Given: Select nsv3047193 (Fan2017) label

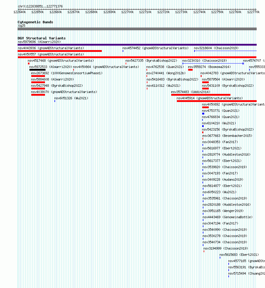Looking at the screenshot, I should pos(220,173).
